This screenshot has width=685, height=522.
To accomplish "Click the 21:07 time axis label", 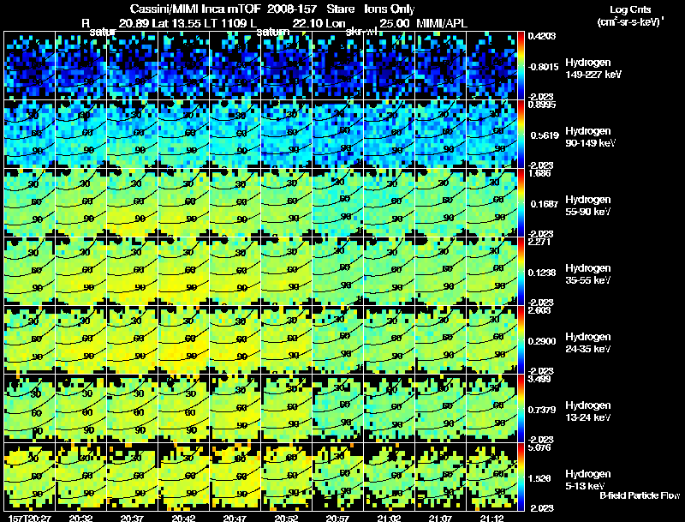I will coord(441,518).
